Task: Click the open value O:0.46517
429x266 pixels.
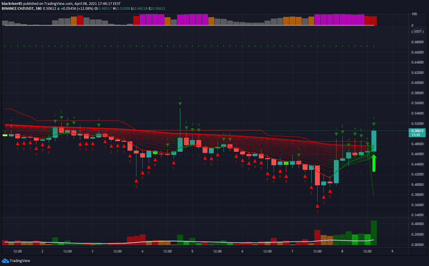Action: coord(103,9)
